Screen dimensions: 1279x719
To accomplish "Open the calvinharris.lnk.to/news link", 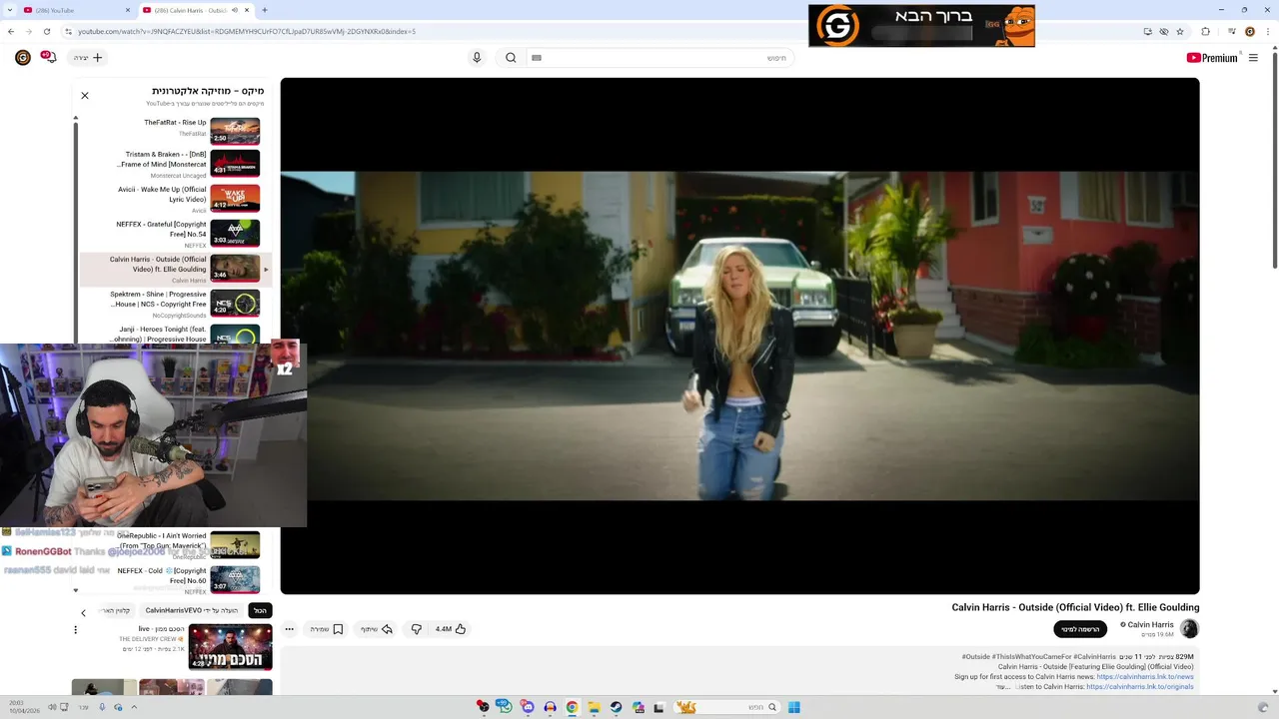I will point(1145,677).
